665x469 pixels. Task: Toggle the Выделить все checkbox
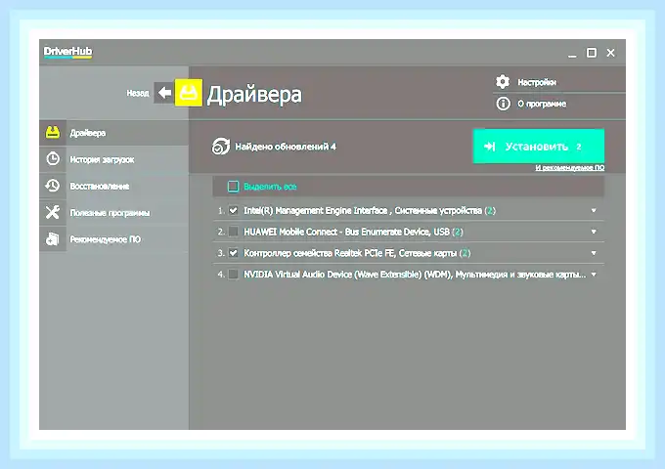point(233,187)
